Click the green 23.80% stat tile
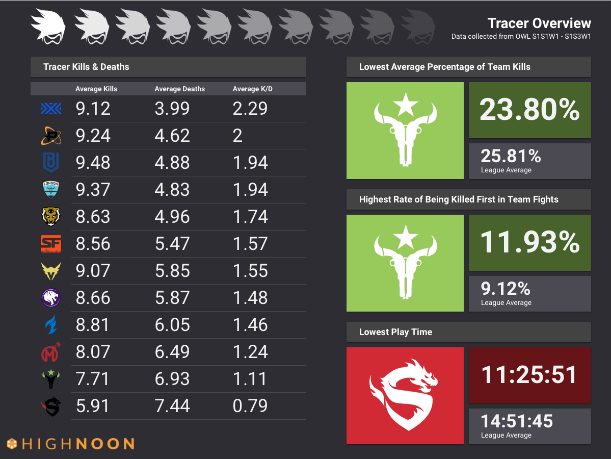This screenshot has height=459, width=611. click(529, 110)
